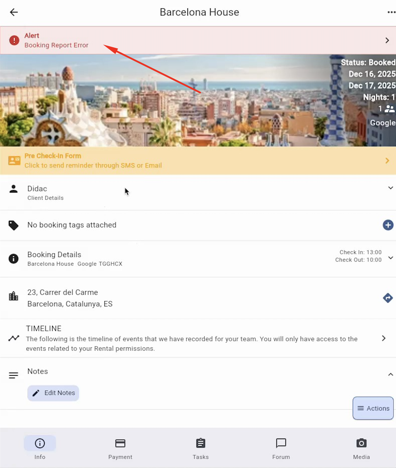Switch to the Info tab

pyautogui.click(x=40, y=448)
